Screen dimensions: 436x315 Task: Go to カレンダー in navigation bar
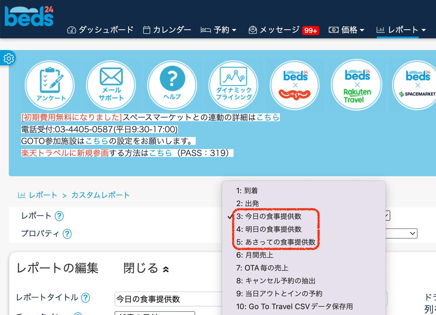point(167,30)
